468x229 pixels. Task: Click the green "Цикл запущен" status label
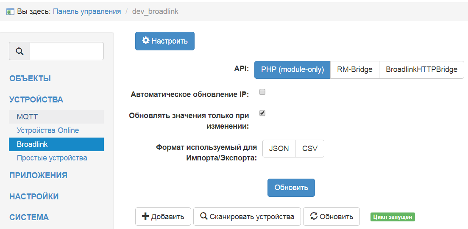pyautogui.click(x=393, y=217)
